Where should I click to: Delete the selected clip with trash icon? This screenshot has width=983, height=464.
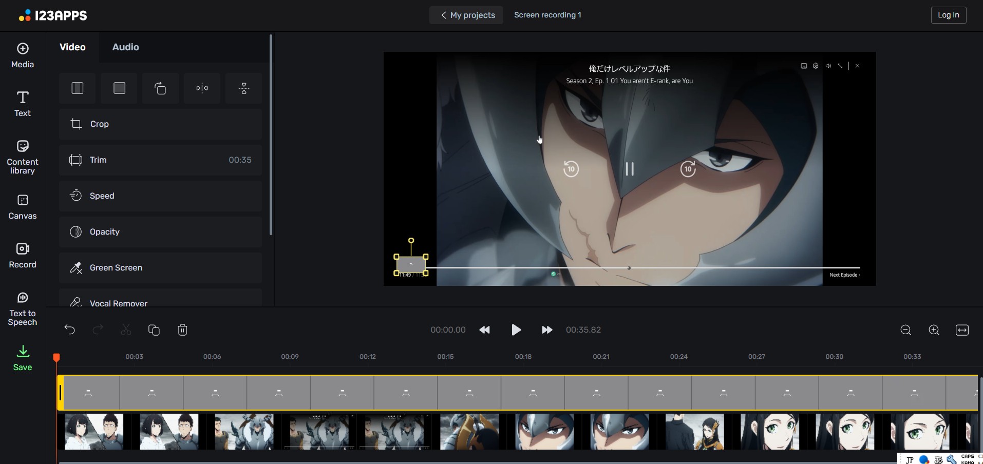point(182,330)
